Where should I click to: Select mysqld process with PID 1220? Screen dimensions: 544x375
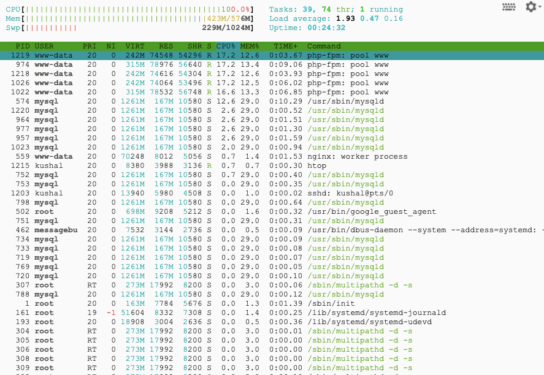tap(272, 110)
